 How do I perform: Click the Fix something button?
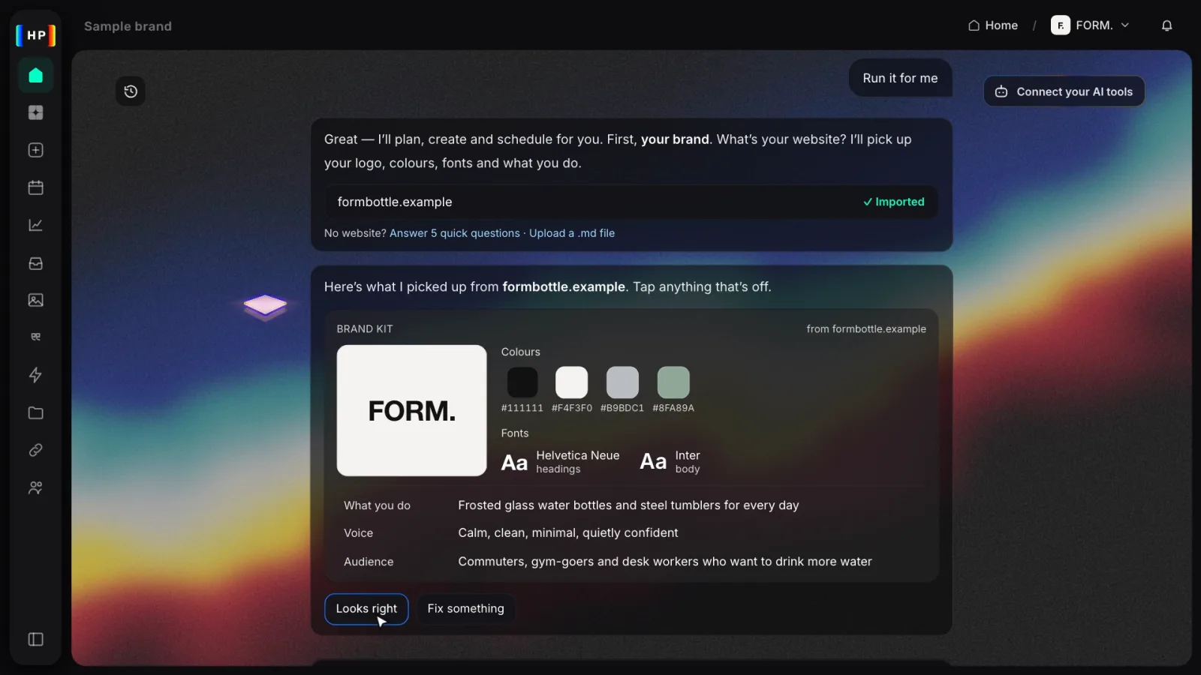click(465, 609)
